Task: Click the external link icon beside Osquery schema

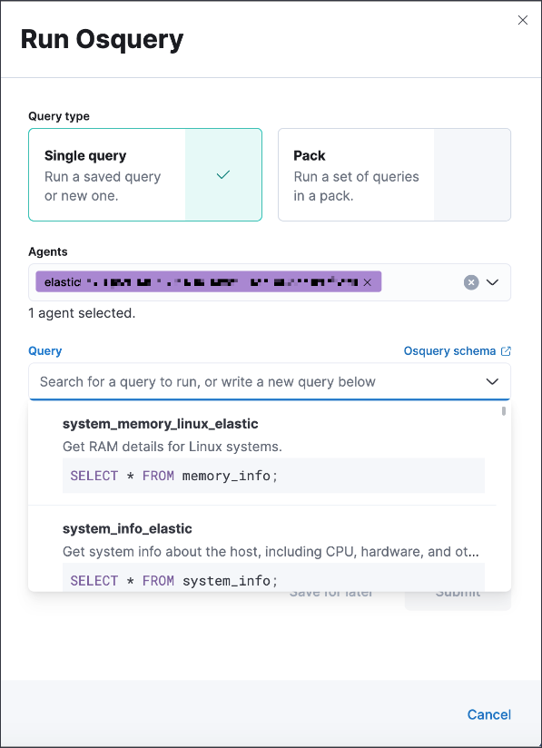Action: [x=505, y=350]
